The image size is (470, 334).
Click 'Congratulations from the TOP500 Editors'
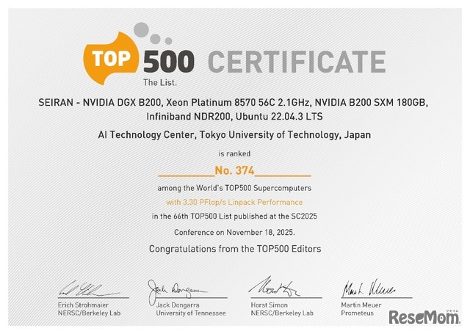235,249
